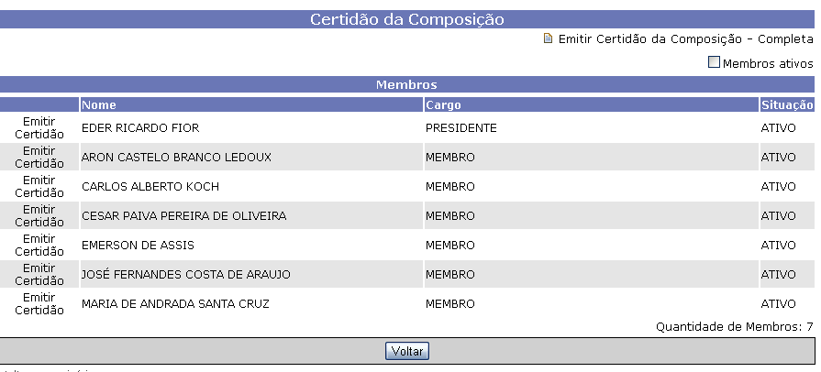The image size is (821, 372).
Task: Click the Membros section header
Action: click(406, 85)
